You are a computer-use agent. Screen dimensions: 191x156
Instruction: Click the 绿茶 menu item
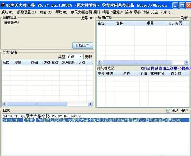(137, 12)
